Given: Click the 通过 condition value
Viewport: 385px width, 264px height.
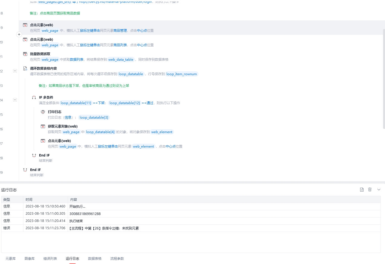Looking at the screenshot, I should click(x=150, y=103).
